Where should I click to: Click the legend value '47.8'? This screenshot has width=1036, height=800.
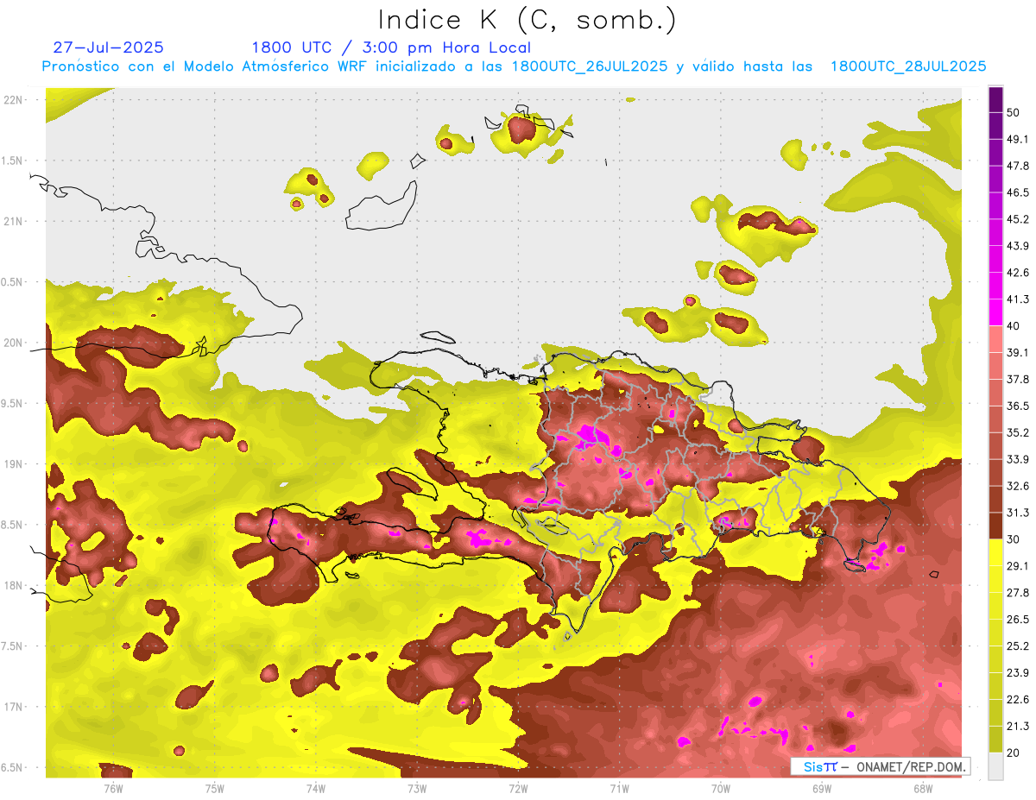(1017, 166)
